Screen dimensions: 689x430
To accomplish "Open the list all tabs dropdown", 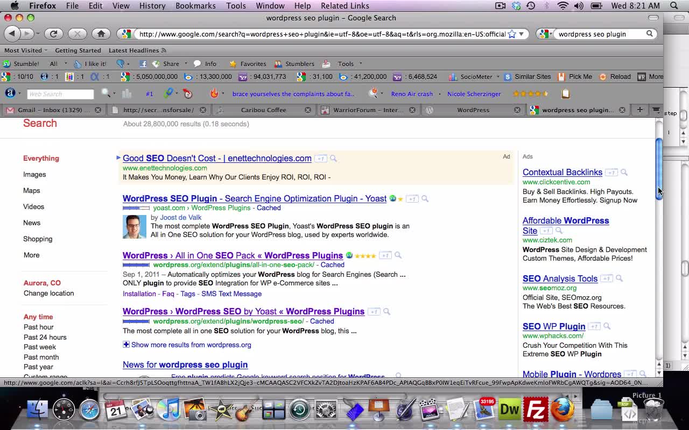I will [x=656, y=110].
